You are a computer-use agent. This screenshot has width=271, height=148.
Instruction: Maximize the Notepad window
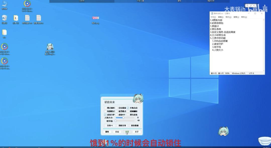coord(255,13)
